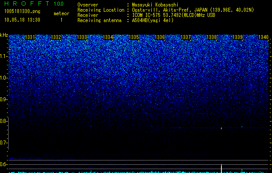Click the 1340 time marker
Viewport: 272px width, 173px height.
tap(263, 37)
